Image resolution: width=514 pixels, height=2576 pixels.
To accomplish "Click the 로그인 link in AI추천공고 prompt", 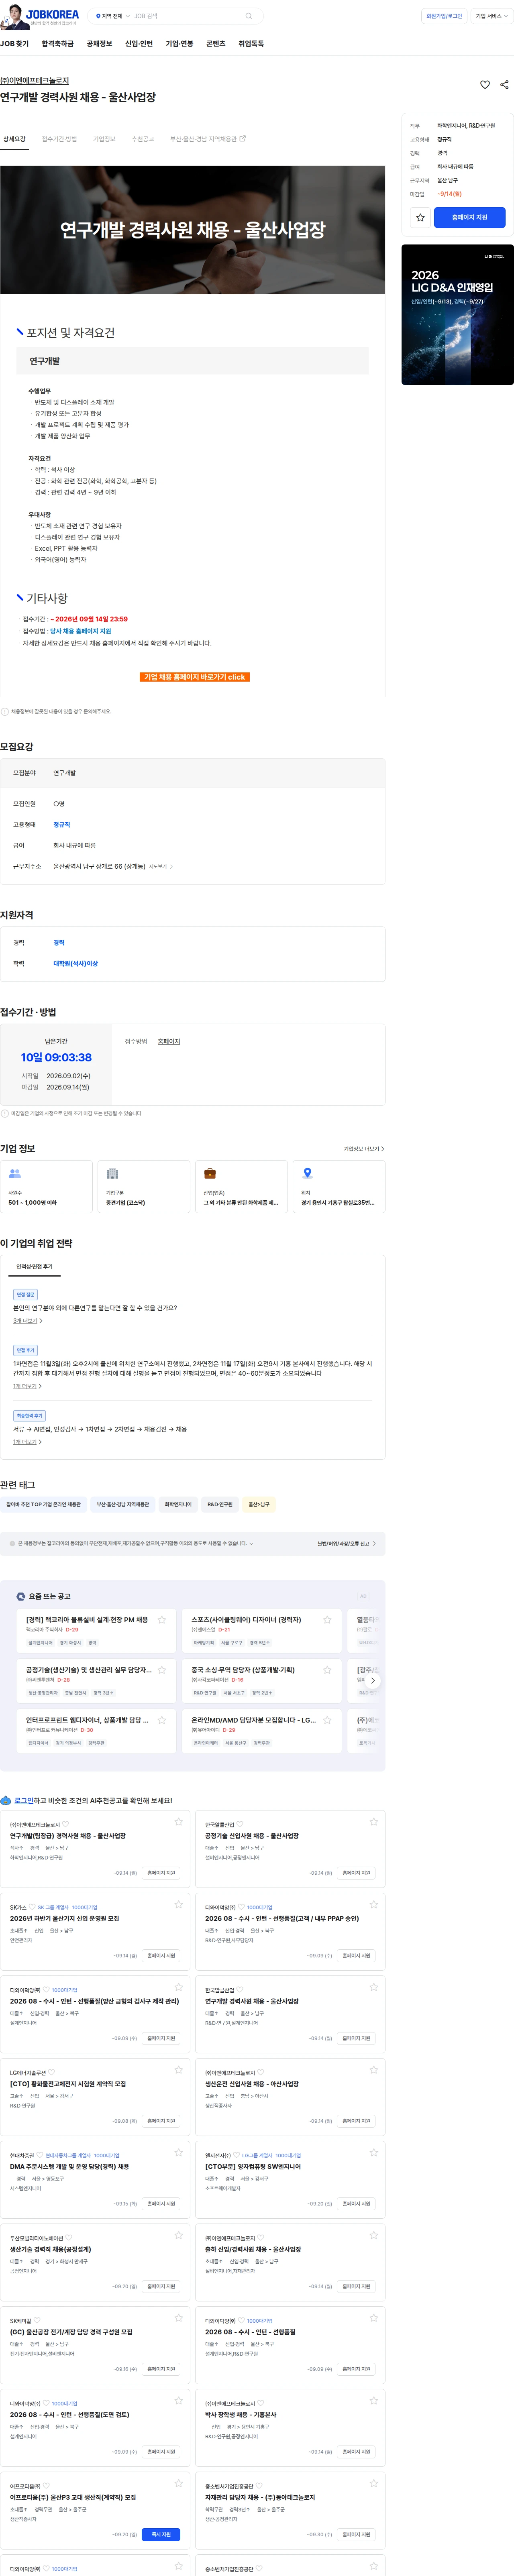I will pos(24,1800).
